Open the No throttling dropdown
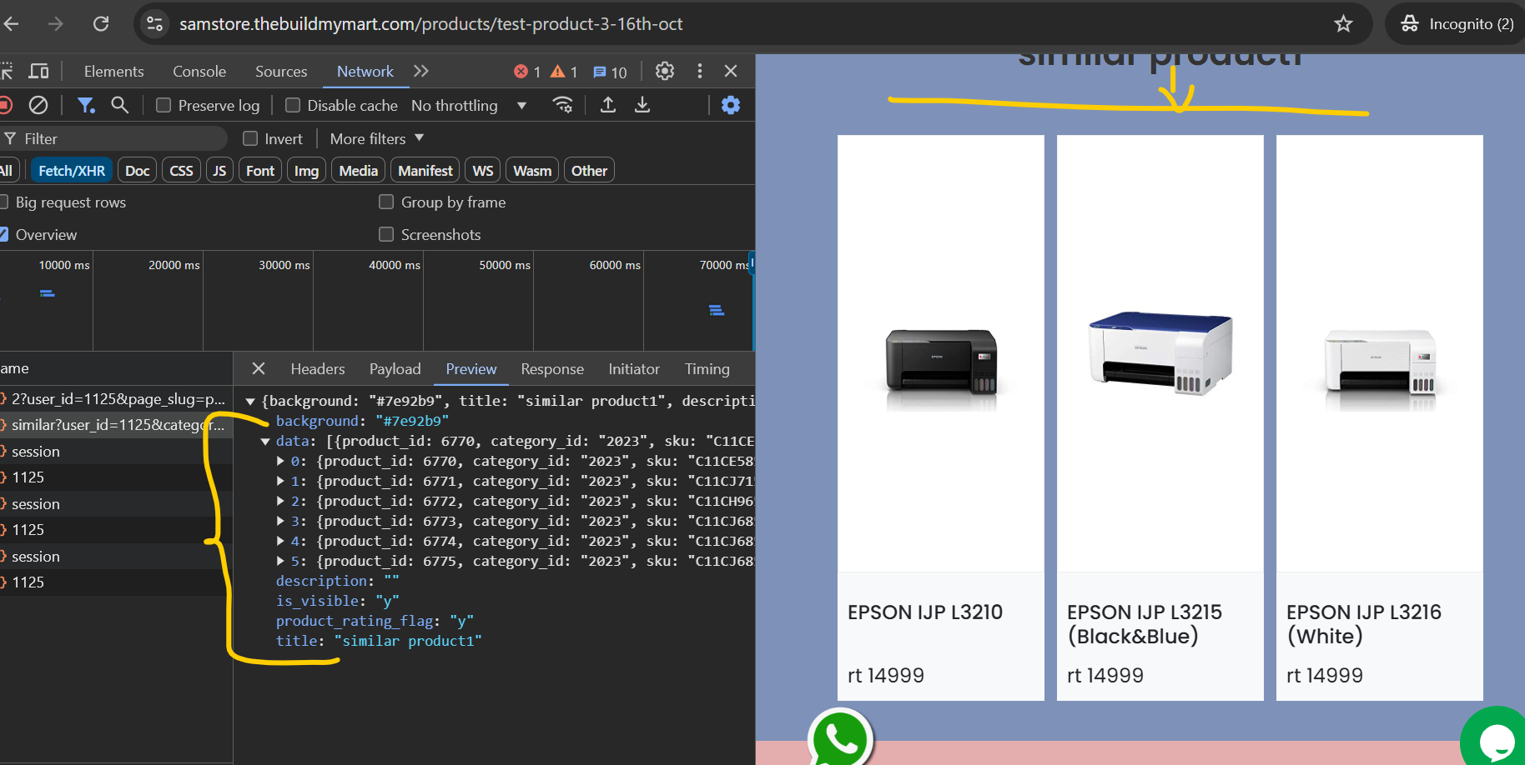 (x=469, y=105)
